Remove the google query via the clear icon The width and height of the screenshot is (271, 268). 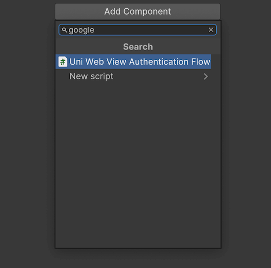click(x=211, y=30)
